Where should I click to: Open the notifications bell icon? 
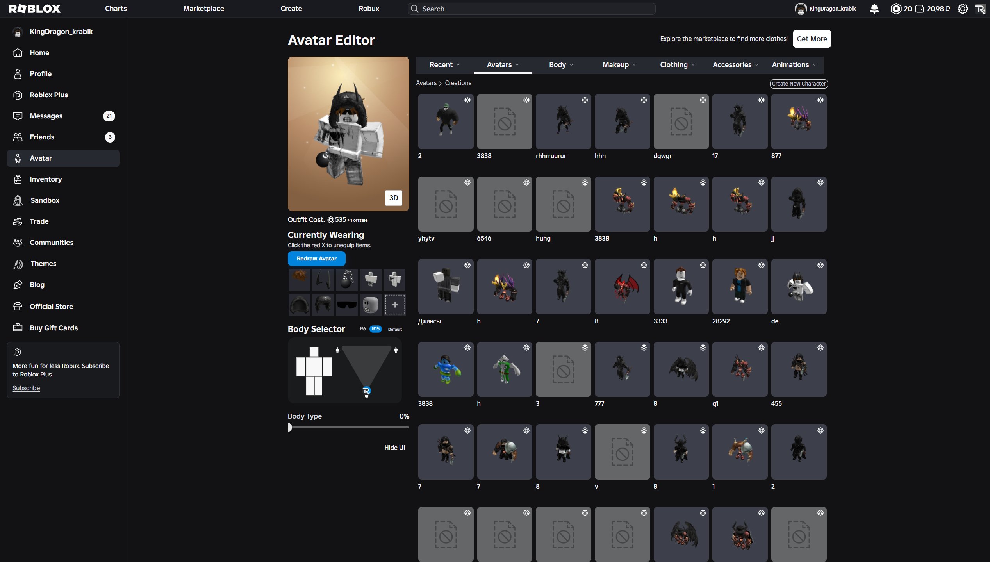(x=874, y=9)
